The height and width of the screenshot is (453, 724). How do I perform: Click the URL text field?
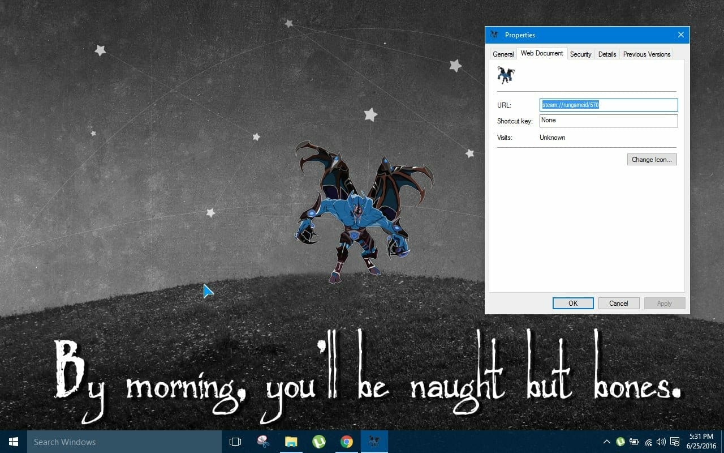pos(608,105)
